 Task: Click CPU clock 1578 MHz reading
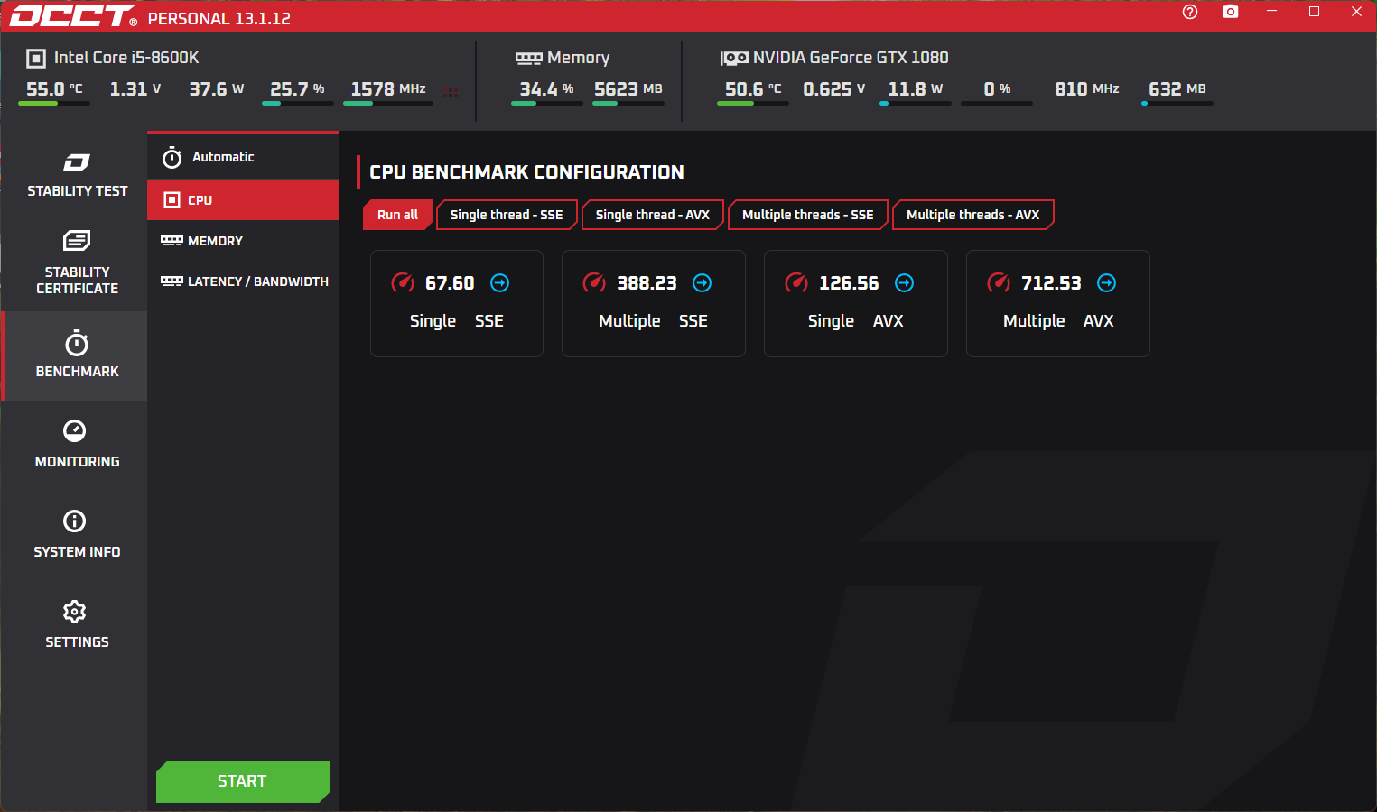[388, 89]
